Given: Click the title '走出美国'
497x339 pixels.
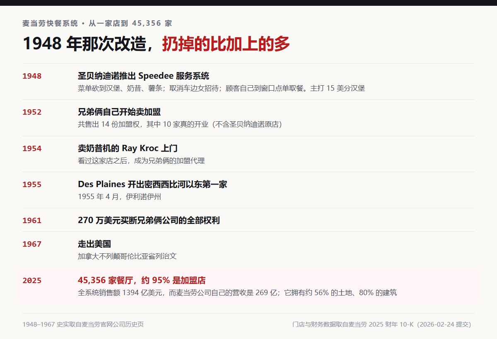Looking at the screenshot, I should point(94,244).
